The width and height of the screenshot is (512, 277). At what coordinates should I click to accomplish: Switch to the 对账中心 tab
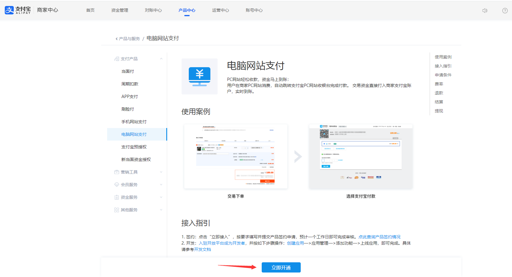coord(153,10)
